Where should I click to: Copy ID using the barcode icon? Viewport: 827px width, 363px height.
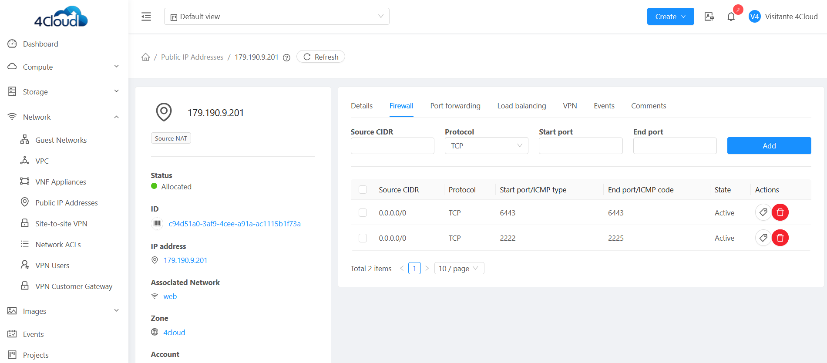coord(157,223)
